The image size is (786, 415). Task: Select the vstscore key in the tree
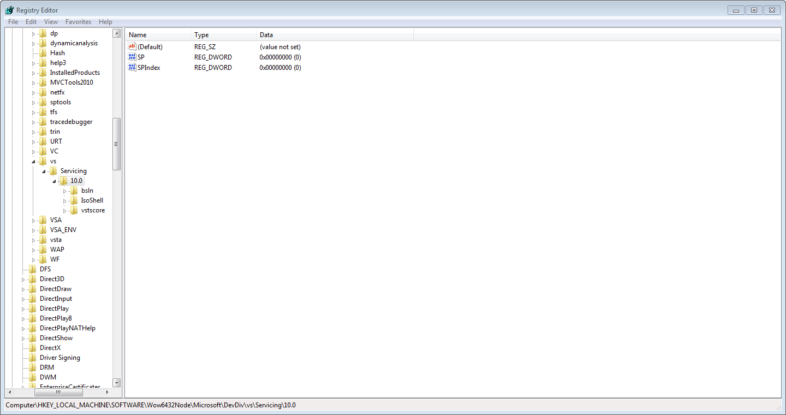[92, 210]
